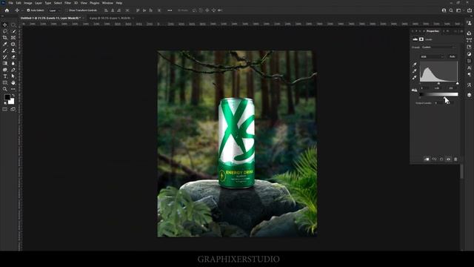The image size is (474, 267).
Task: Open the Filter menu
Action: coord(67,3)
